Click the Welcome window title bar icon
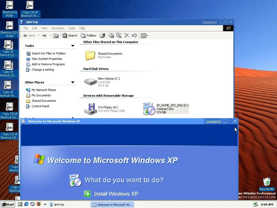This screenshot has height=208, width=277. tap(23, 121)
